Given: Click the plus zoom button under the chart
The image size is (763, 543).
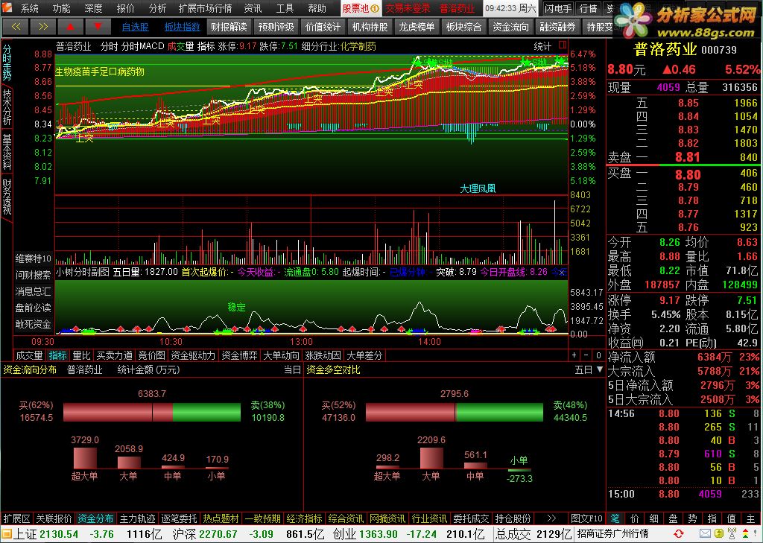Looking at the screenshot, I should pos(574,355).
